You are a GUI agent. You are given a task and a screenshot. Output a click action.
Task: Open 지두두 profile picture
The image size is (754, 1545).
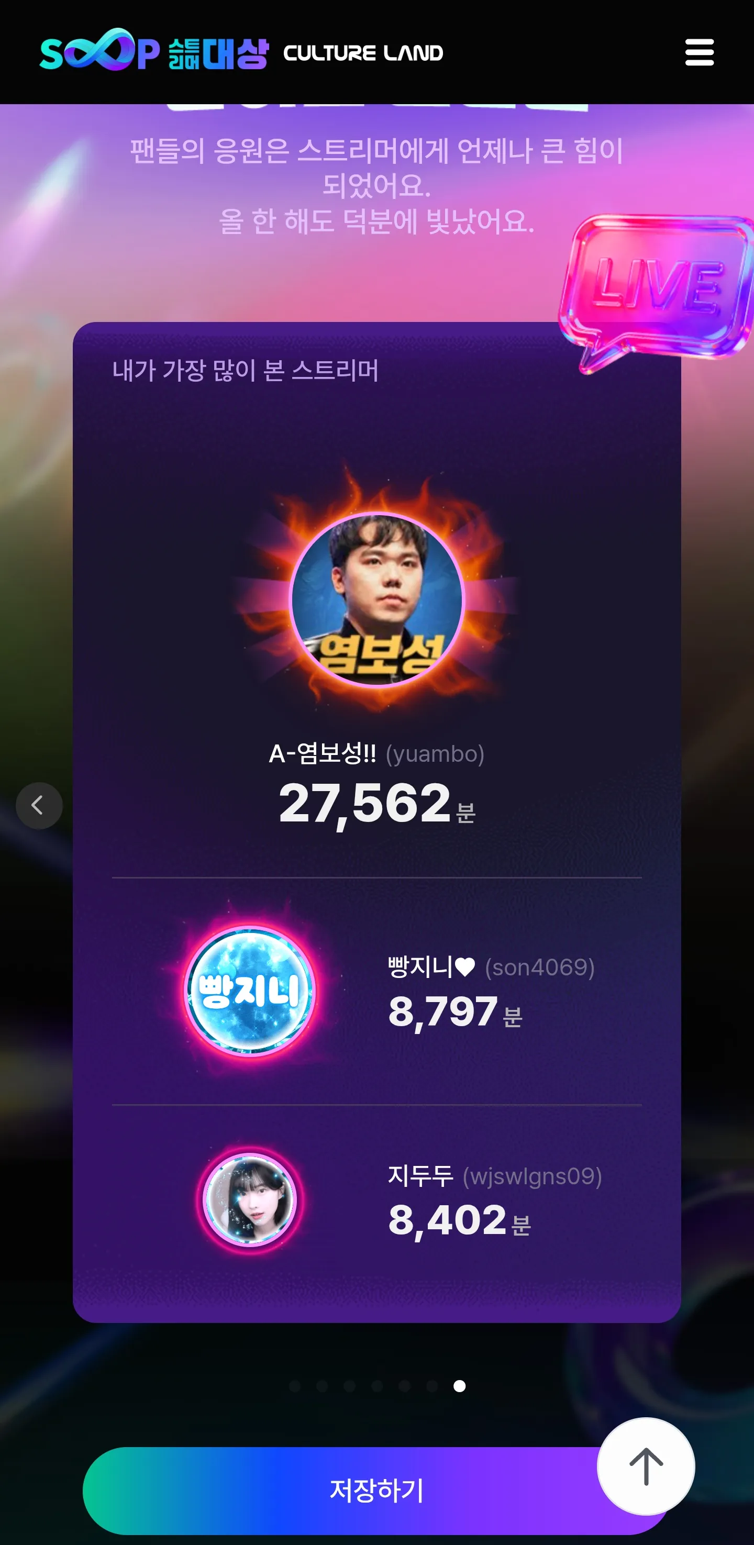click(x=250, y=1199)
